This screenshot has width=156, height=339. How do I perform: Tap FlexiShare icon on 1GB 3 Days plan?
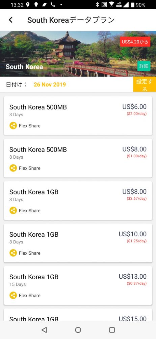tap(13, 211)
